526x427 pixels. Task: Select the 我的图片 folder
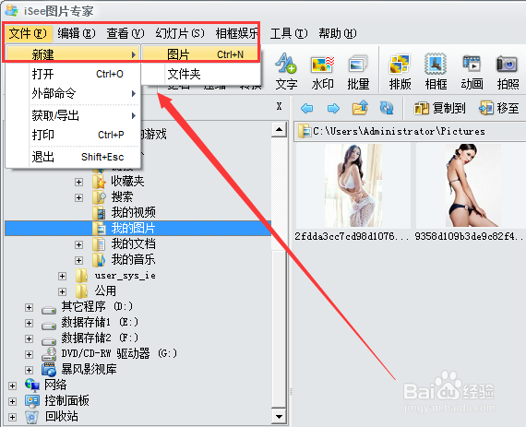tap(134, 228)
